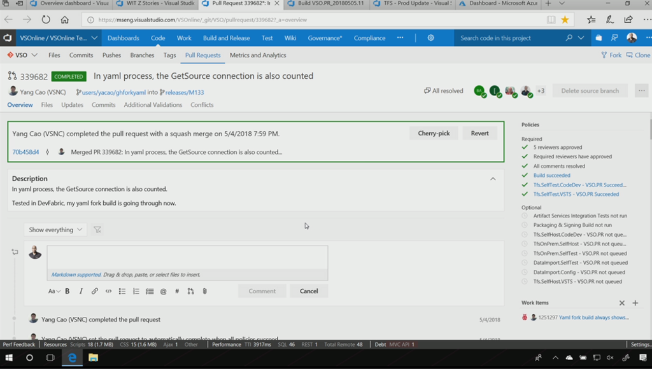Click Perf Feedback in the status bar

19,344
